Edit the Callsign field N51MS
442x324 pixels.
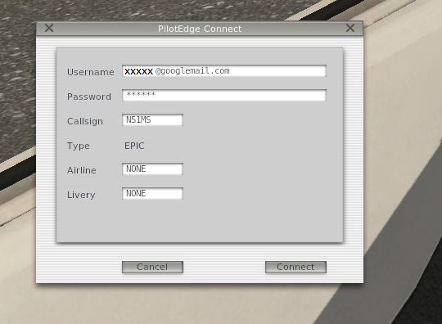152,120
